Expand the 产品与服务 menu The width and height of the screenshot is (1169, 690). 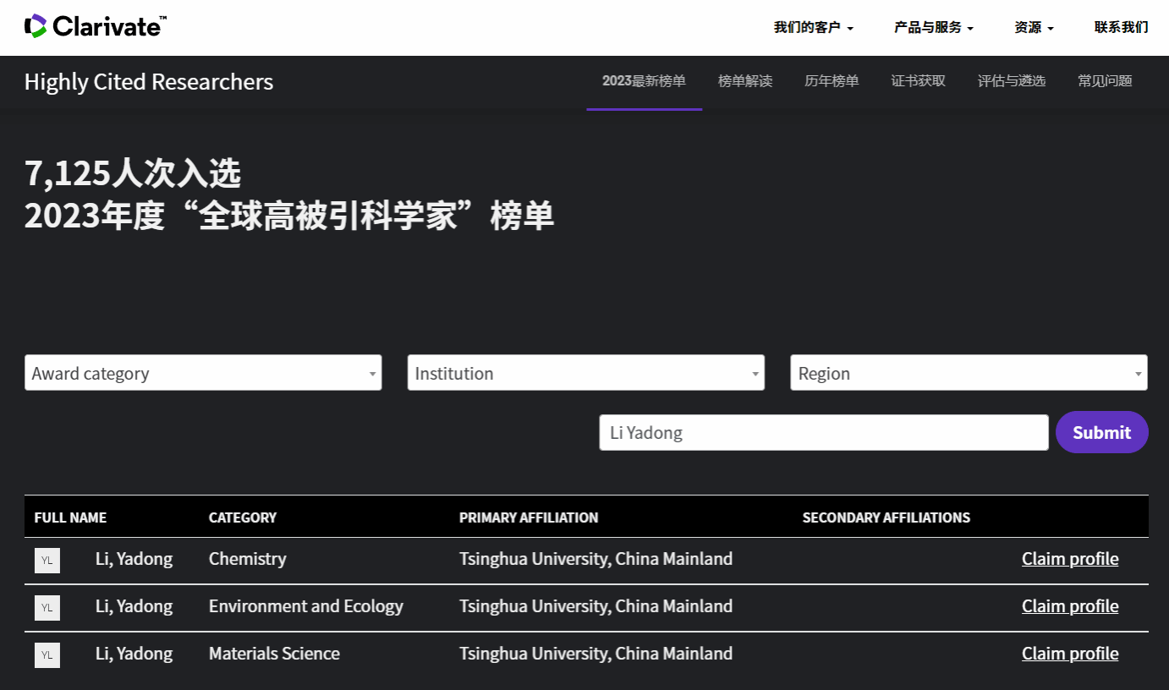[x=934, y=27]
